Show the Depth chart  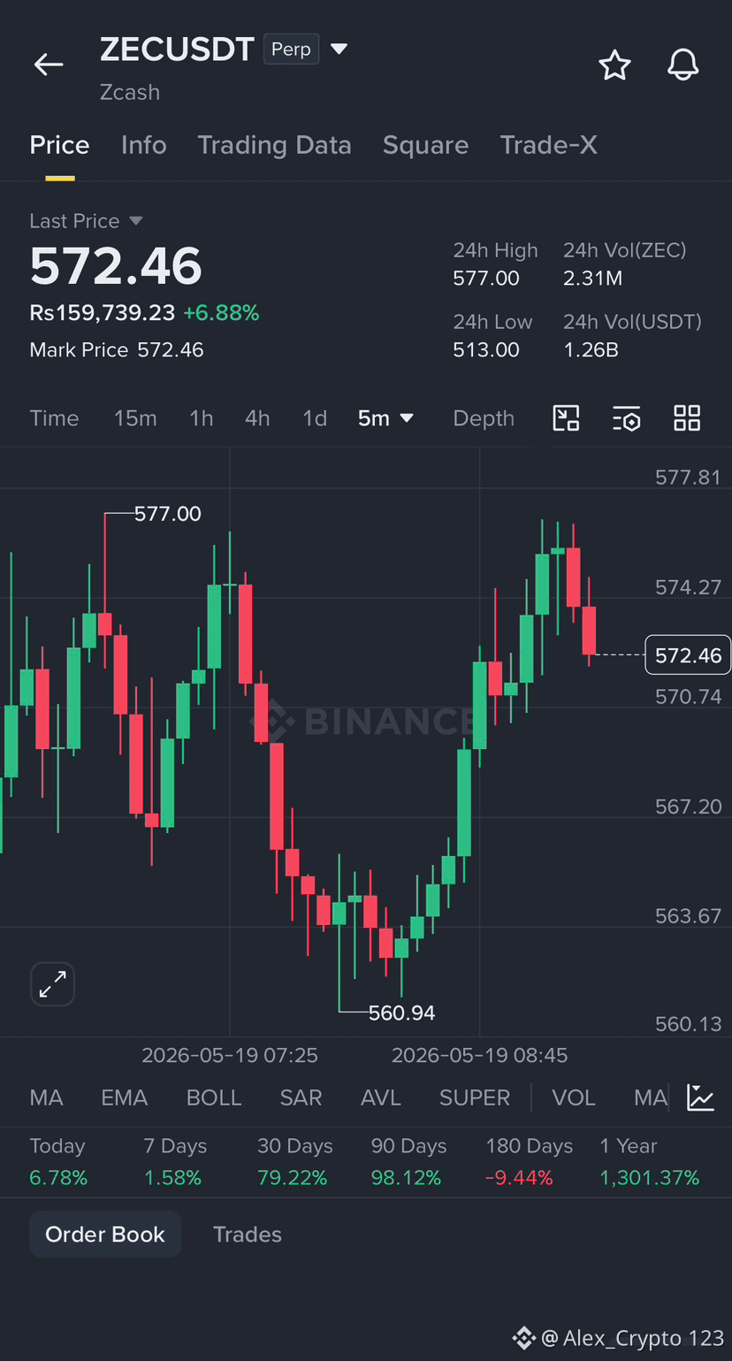pyautogui.click(x=484, y=418)
